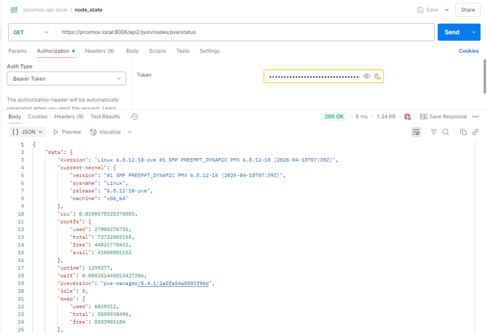
Task: Click the pve-manager version link
Action: [173, 283]
